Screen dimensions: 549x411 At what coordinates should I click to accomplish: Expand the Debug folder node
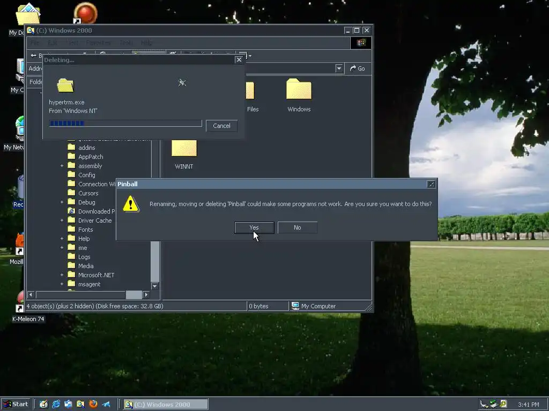coord(62,202)
